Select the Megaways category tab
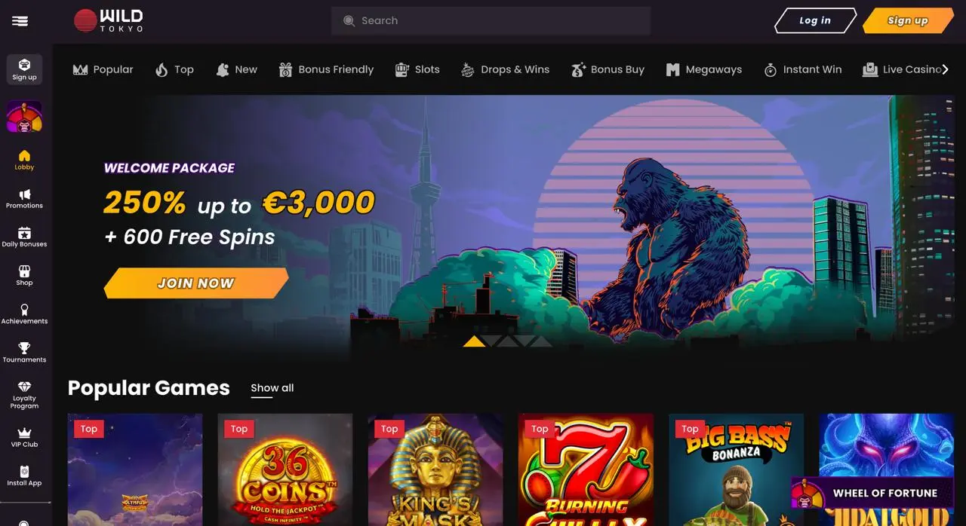This screenshot has height=526, width=966. pos(704,69)
